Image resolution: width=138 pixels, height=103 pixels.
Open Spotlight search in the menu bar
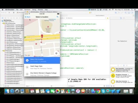pyautogui.click(x=132, y=10)
